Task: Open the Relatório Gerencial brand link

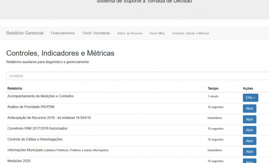Action: pyautogui.click(x=25, y=33)
